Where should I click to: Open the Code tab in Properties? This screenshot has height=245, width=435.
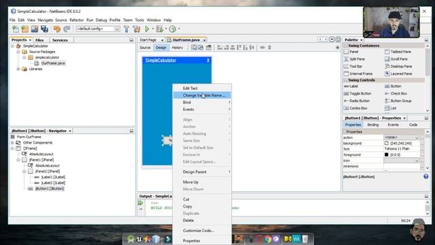tap(413, 125)
